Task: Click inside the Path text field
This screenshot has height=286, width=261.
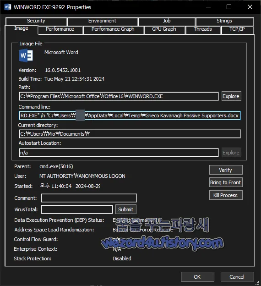Action: click(x=119, y=96)
